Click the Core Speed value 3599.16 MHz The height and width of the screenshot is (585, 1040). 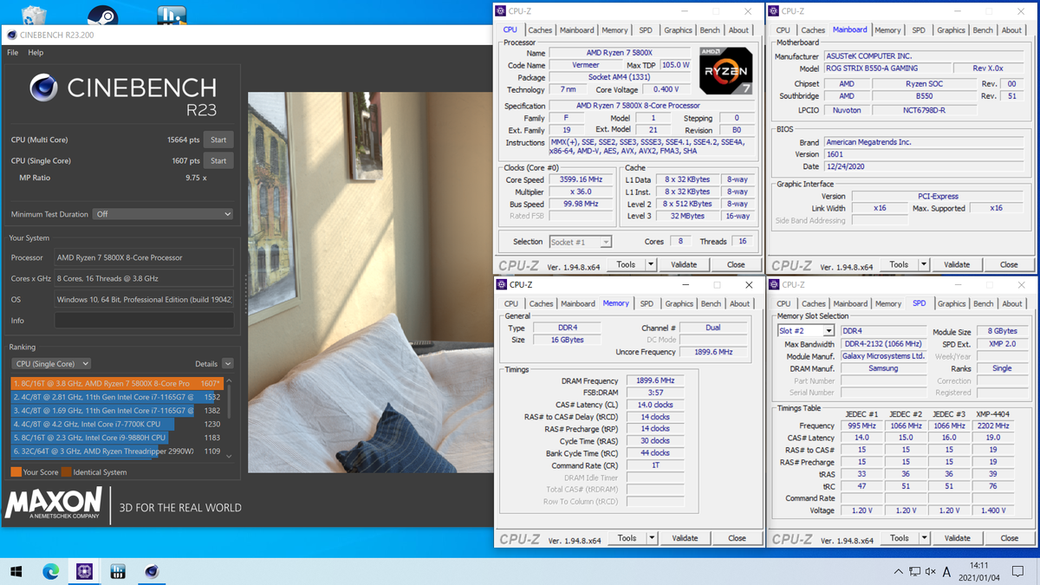(x=579, y=179)
